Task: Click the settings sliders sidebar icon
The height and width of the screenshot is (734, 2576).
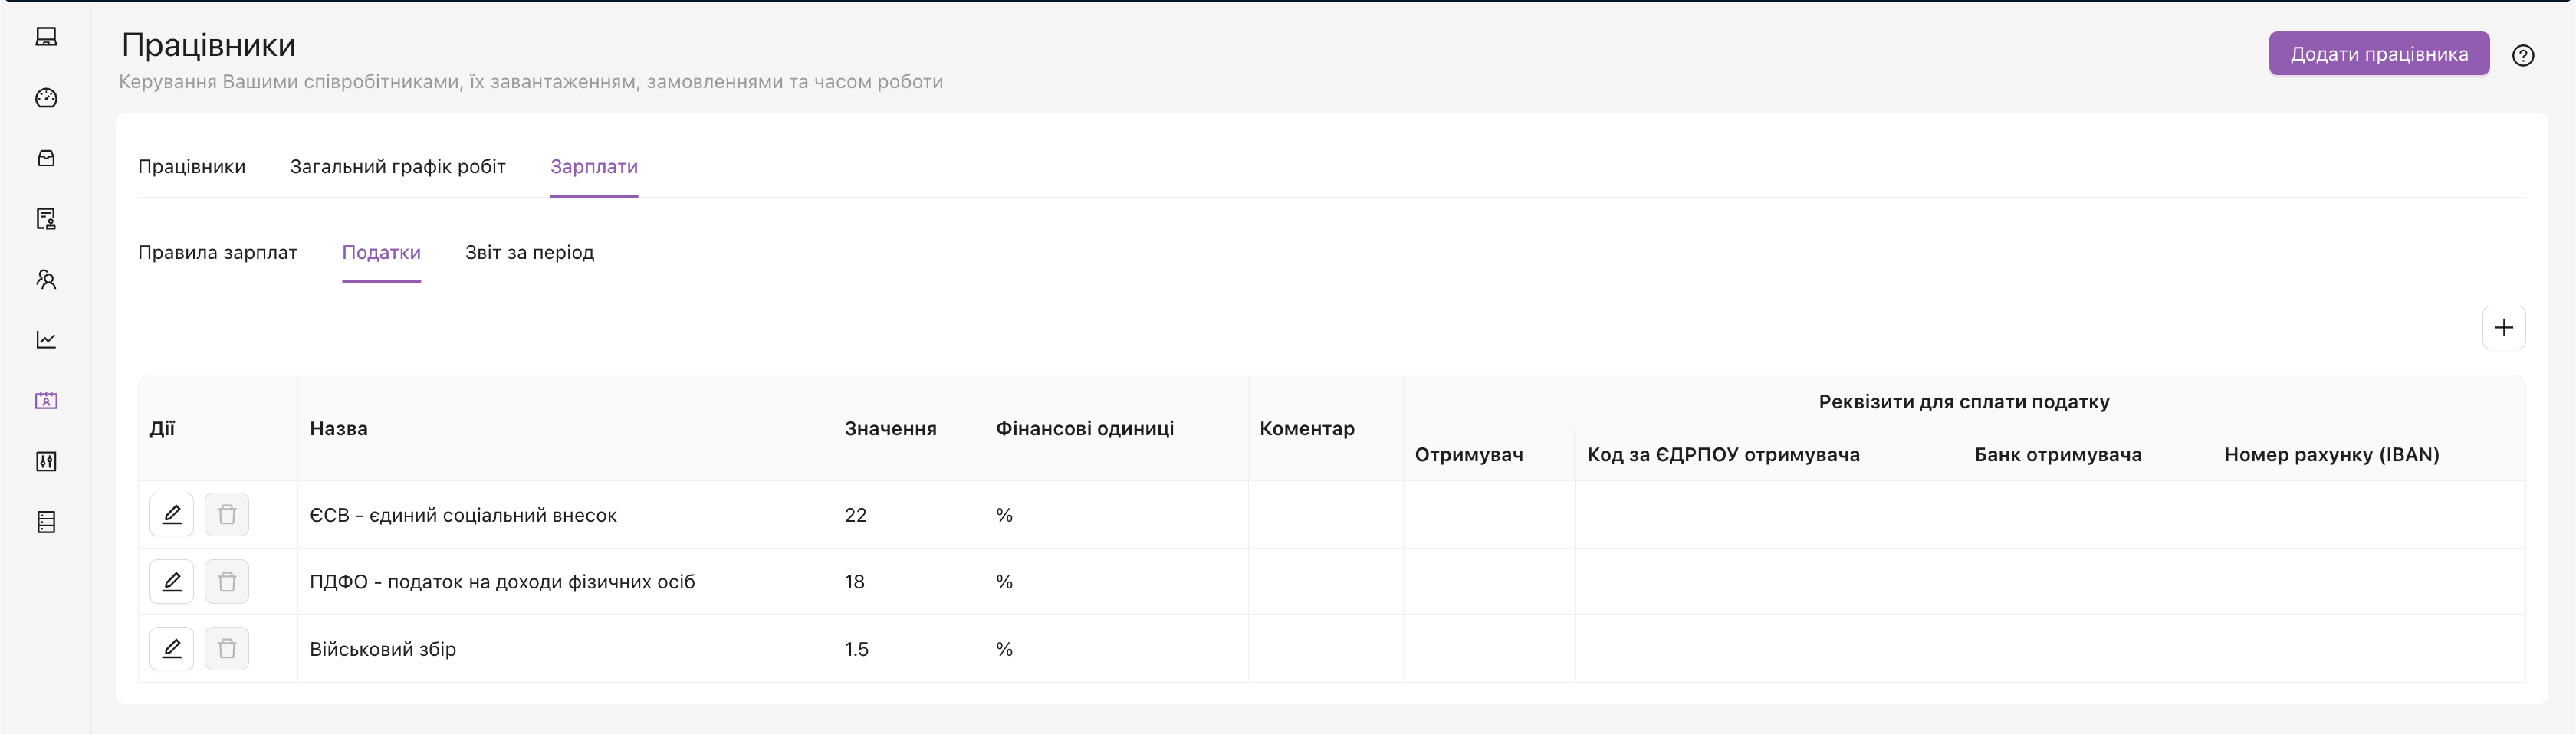Action: pyautogui.click(x=46, y=461)
